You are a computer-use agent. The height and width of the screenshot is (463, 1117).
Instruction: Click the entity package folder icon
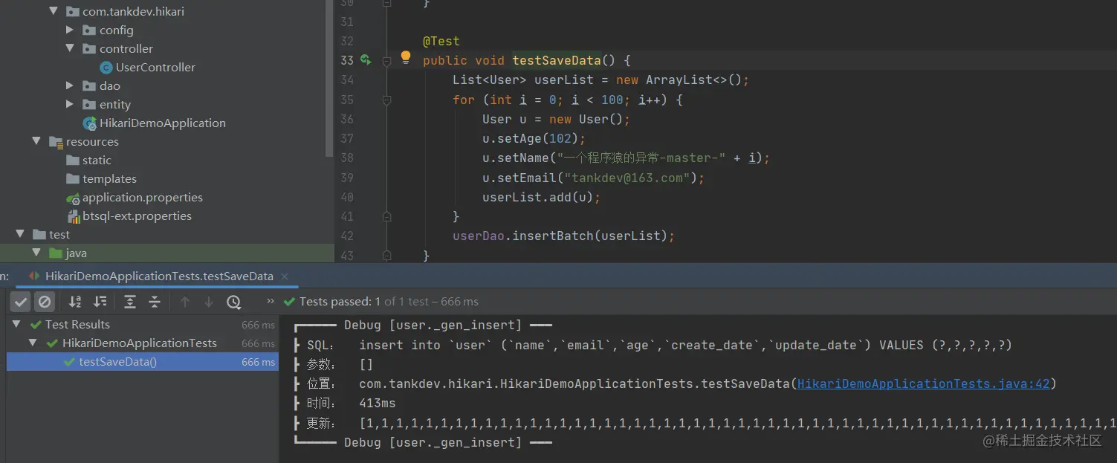click(89, 104)
